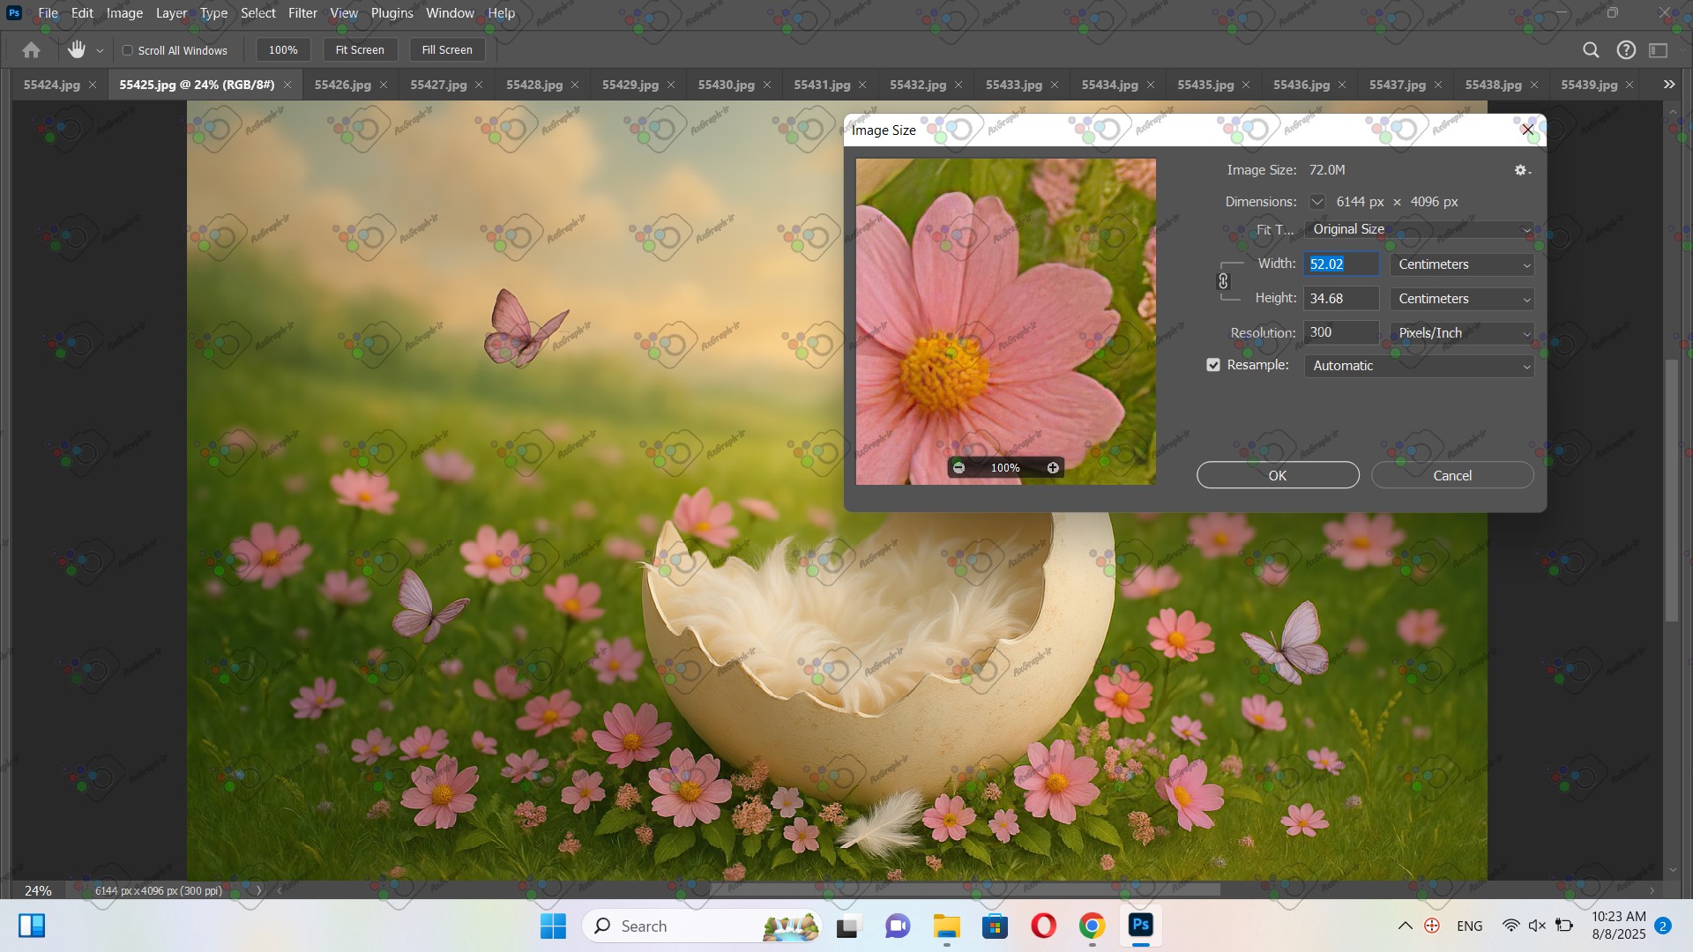Click the Height value input field
Screen dimensions: 1693x952
(x=1340, y=299)
